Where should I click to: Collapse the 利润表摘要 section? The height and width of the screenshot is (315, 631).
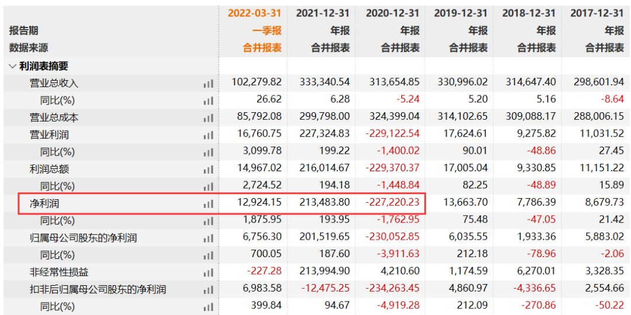tap(13, 67)
